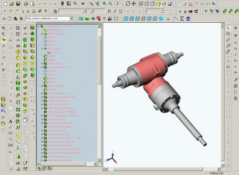Set Isometric view with solid cube icon
The height and width of the screenshot is (175, 239).
(x=161, y=19)
